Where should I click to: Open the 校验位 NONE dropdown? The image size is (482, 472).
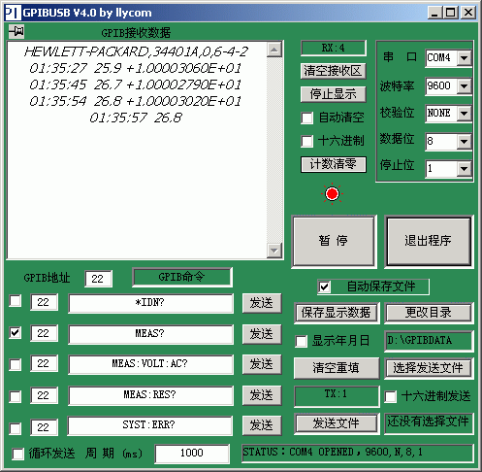pos(465,114)
